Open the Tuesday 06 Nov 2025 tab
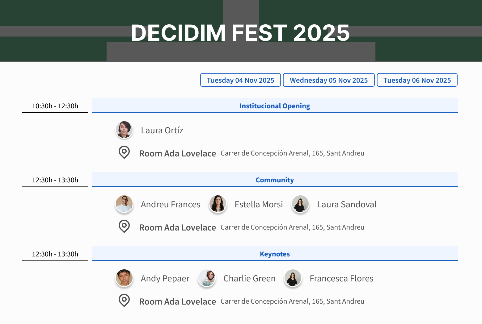This screenshot has width=482, height=324. [417, 80]
